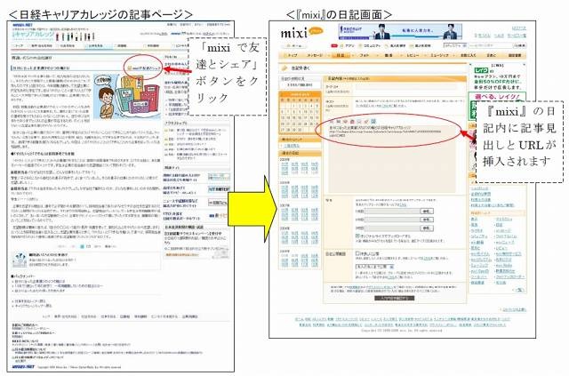Open the search category dropdown in mixi header
Viewport: 569px width, 376px height.
pos(455,45)
